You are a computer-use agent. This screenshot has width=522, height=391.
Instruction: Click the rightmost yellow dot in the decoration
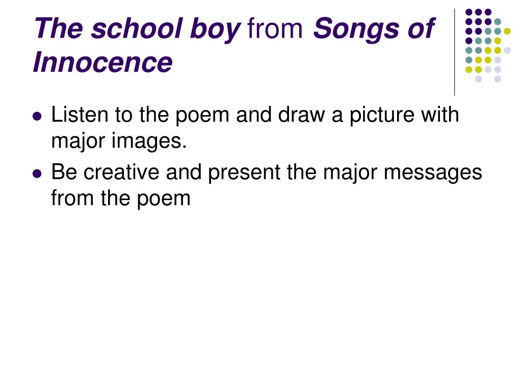click(x=507, y=31)
